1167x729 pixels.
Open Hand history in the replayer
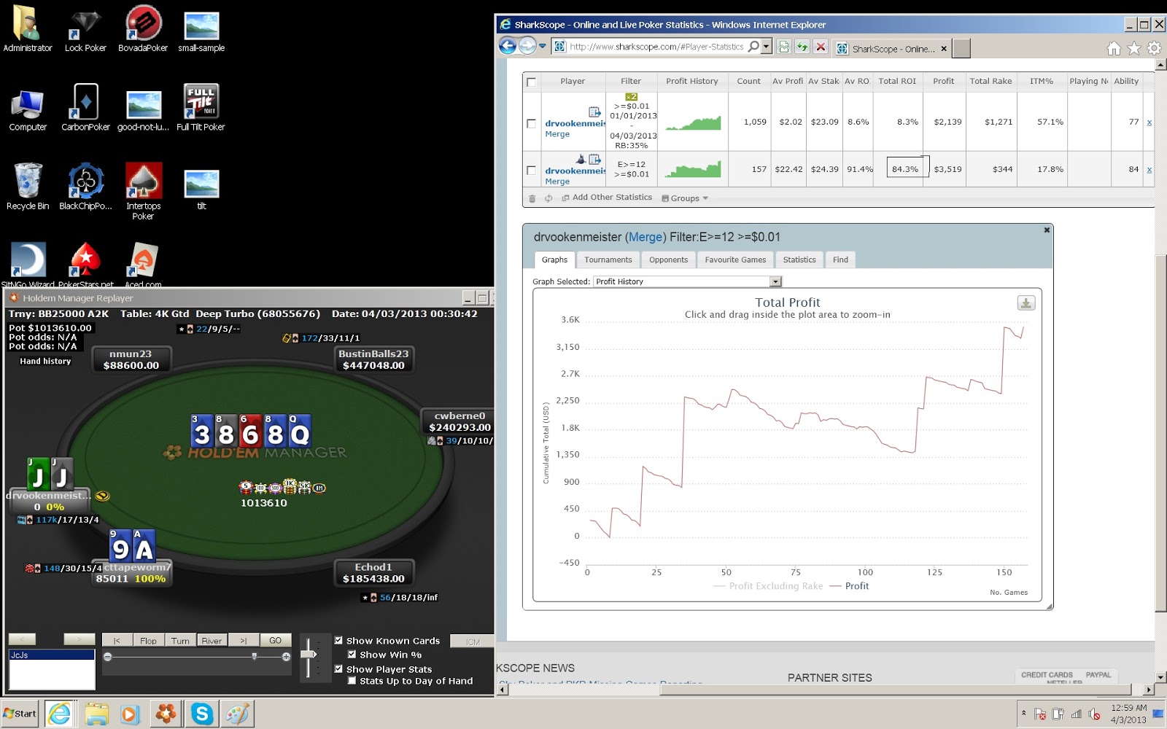pos(45,361)
